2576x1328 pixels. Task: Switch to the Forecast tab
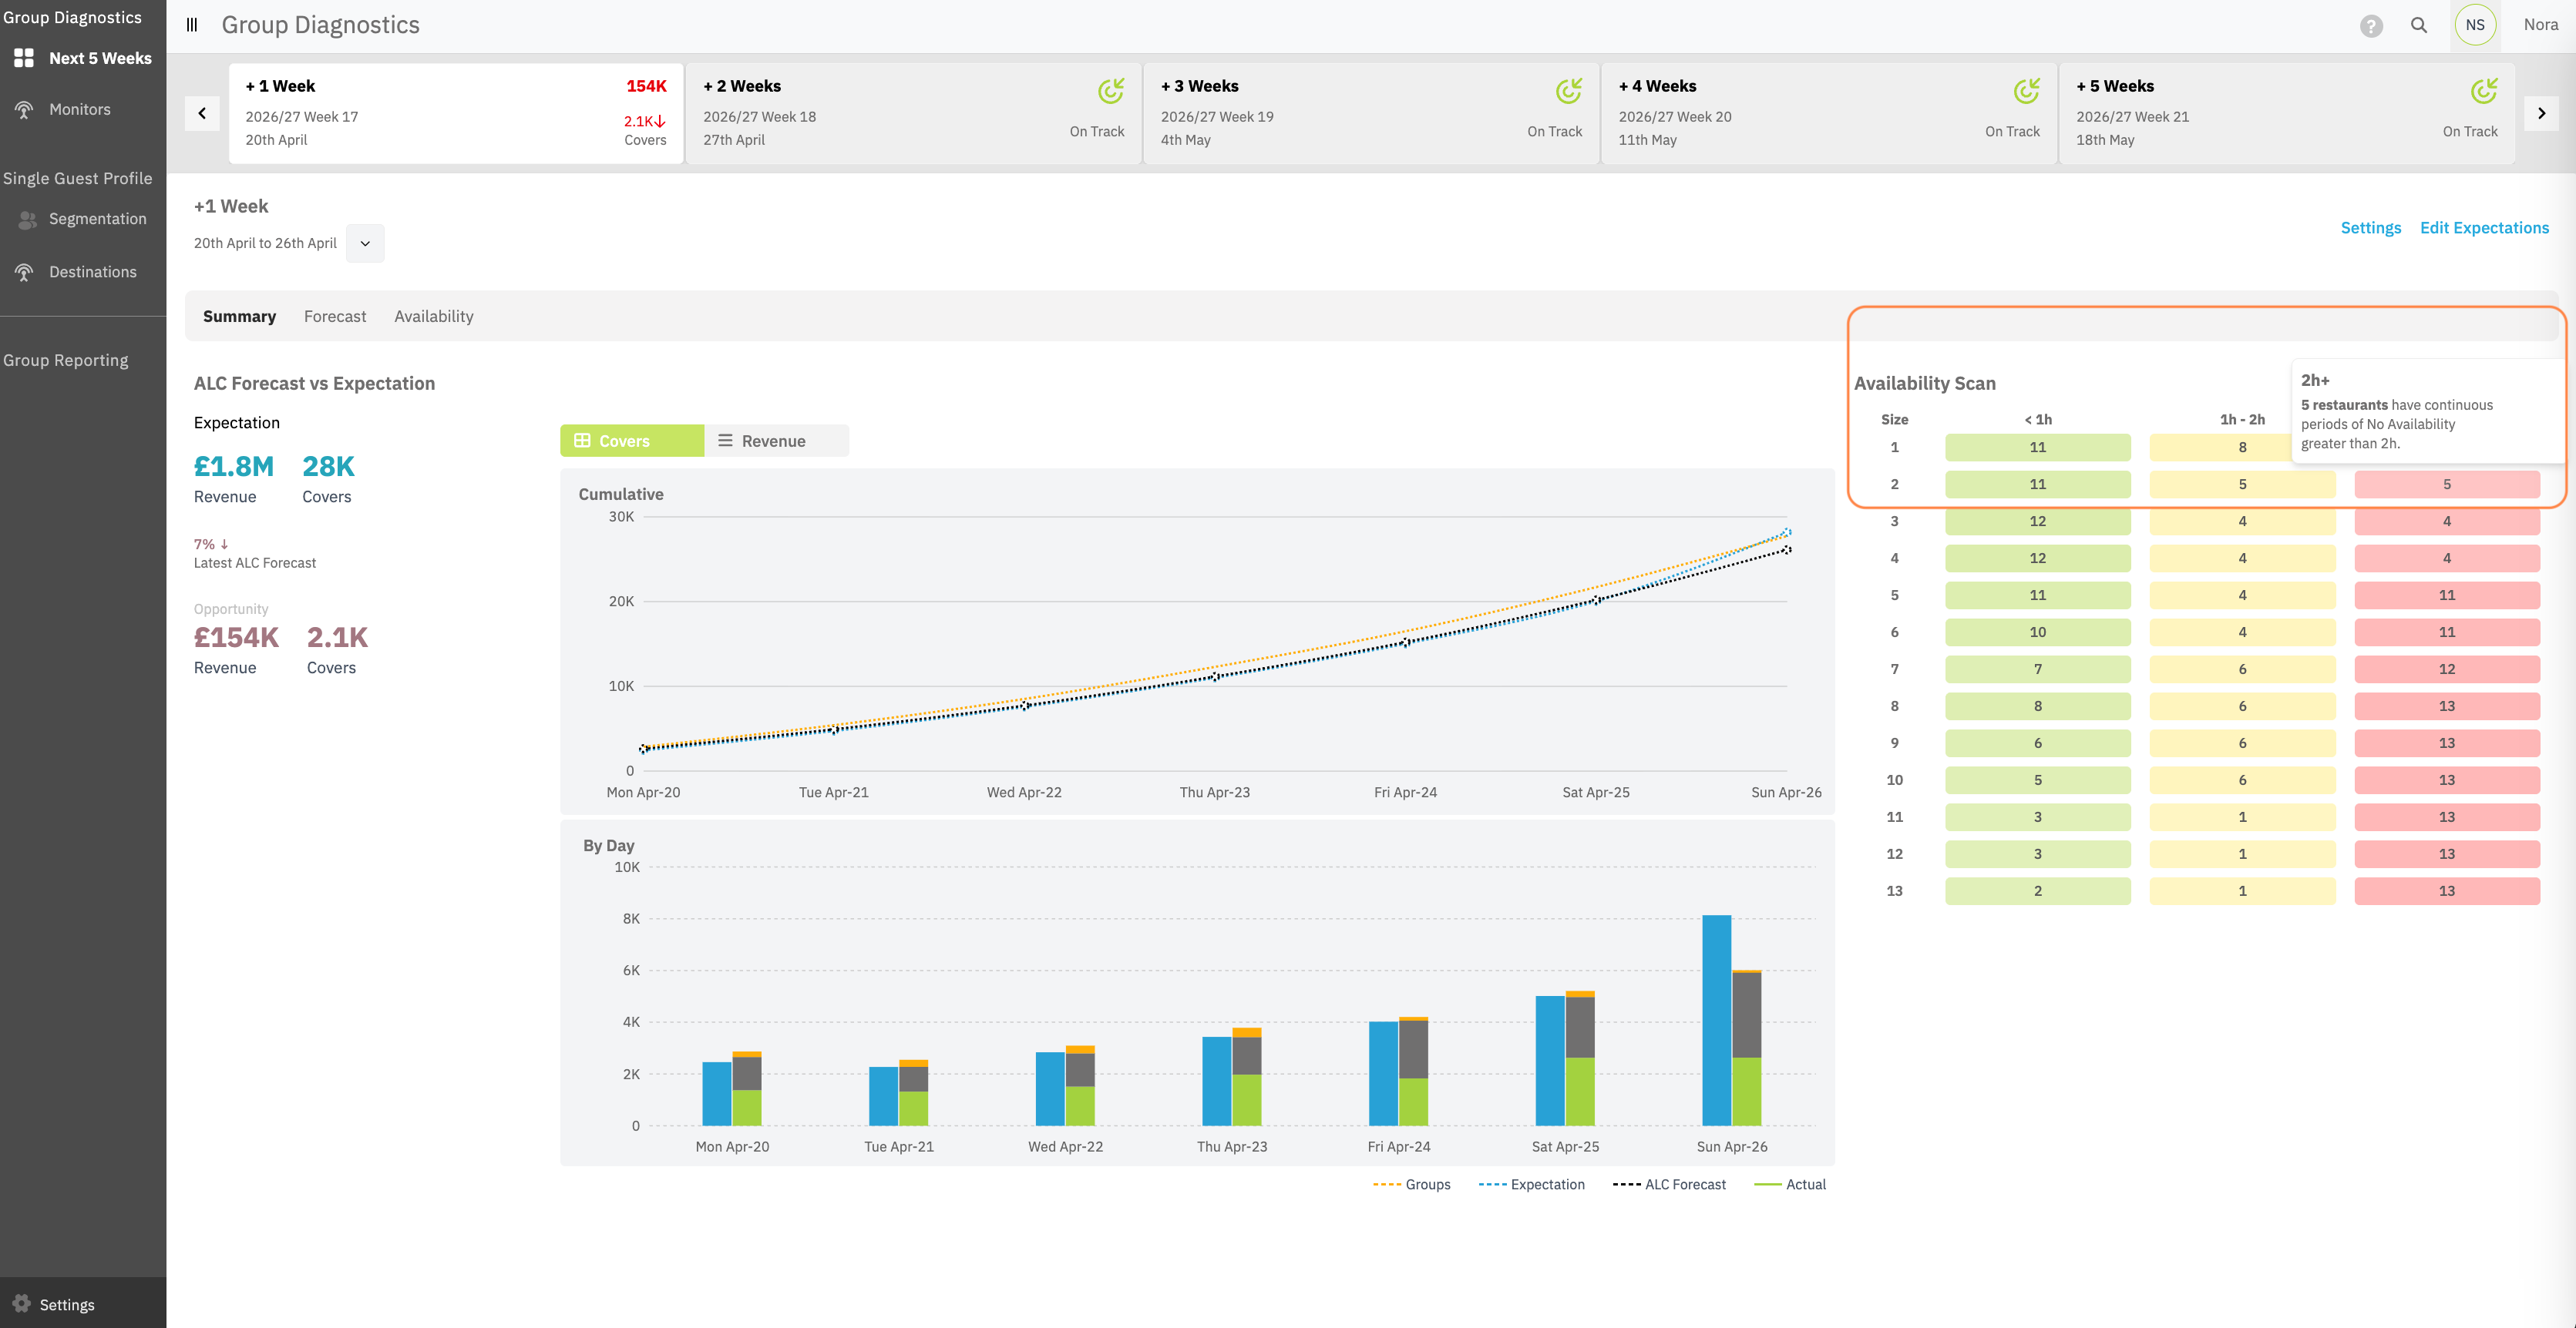[x=335, y=317]
